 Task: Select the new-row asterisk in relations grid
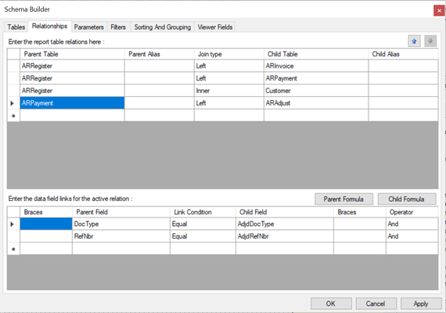(13, 116)
